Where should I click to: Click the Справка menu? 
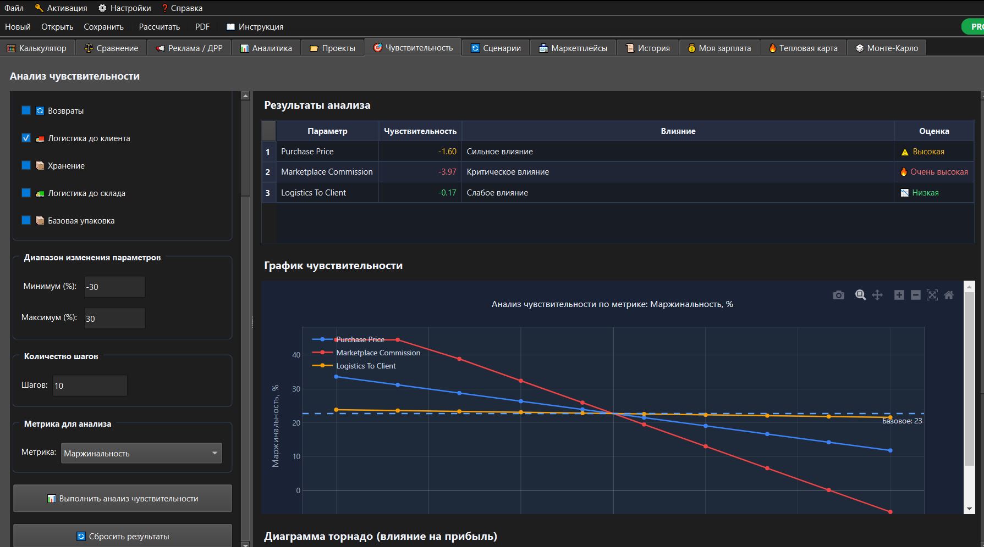pyautogui.click(x=182, y=8)
